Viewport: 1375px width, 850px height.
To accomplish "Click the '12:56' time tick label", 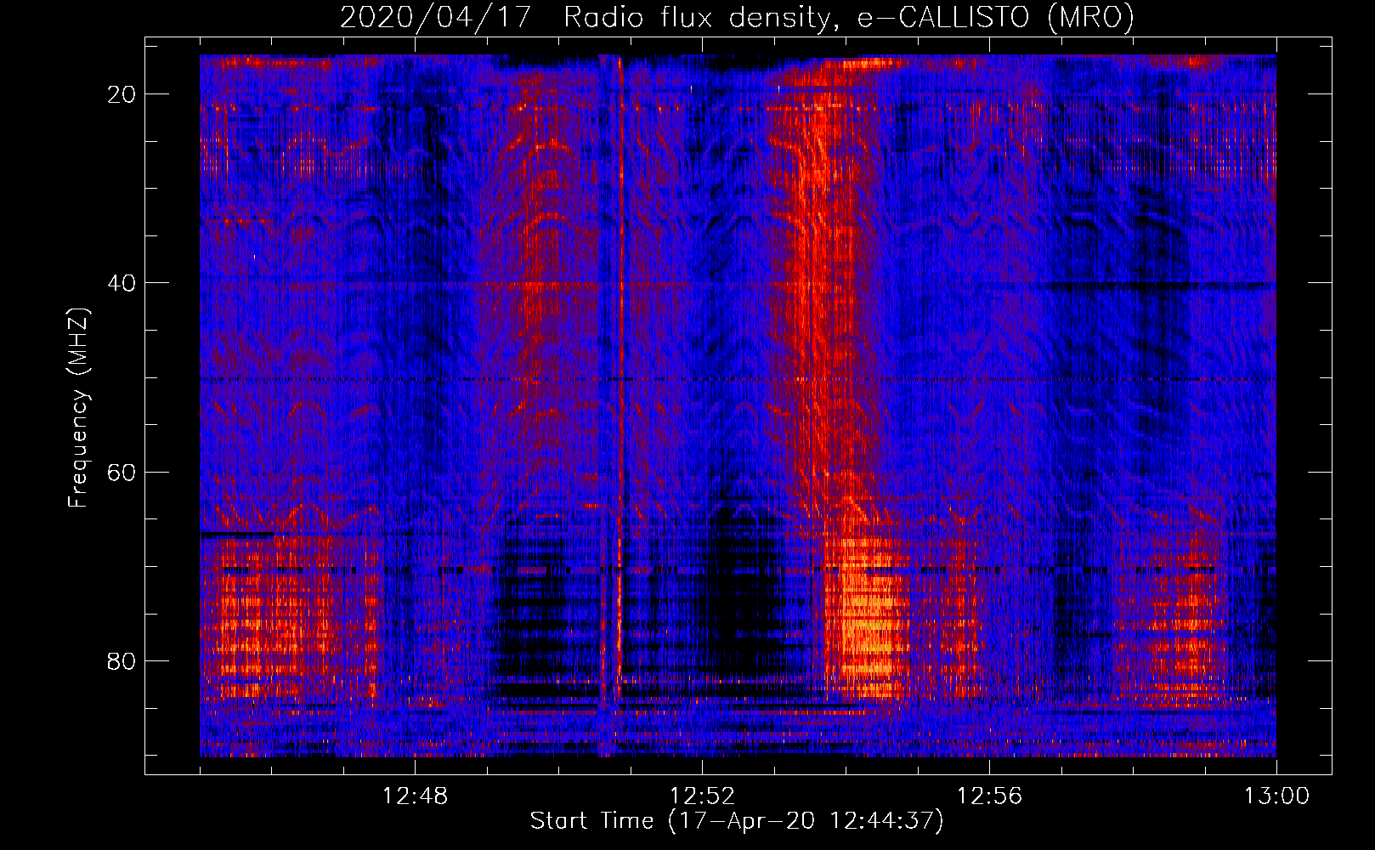I will 989,796.
